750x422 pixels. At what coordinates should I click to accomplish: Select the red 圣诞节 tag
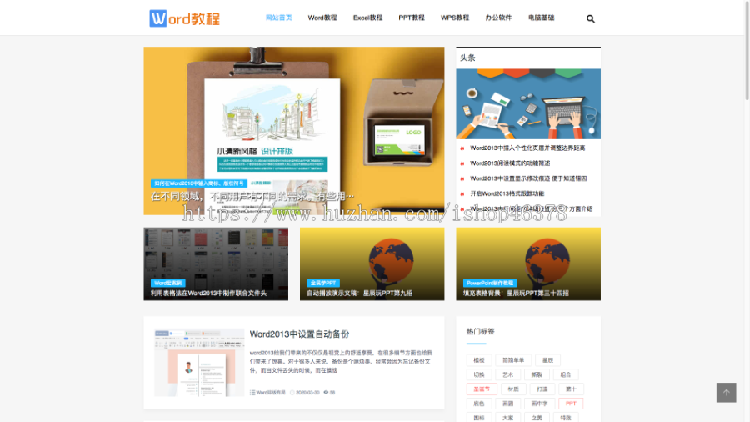pyautogui.click(x=482, y=389)
